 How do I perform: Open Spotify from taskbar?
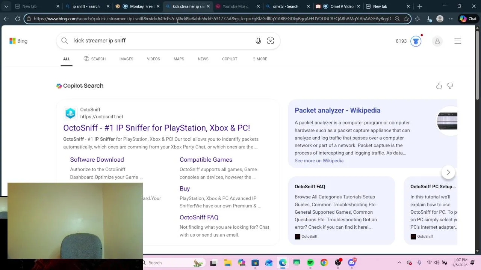pos(310,263)
